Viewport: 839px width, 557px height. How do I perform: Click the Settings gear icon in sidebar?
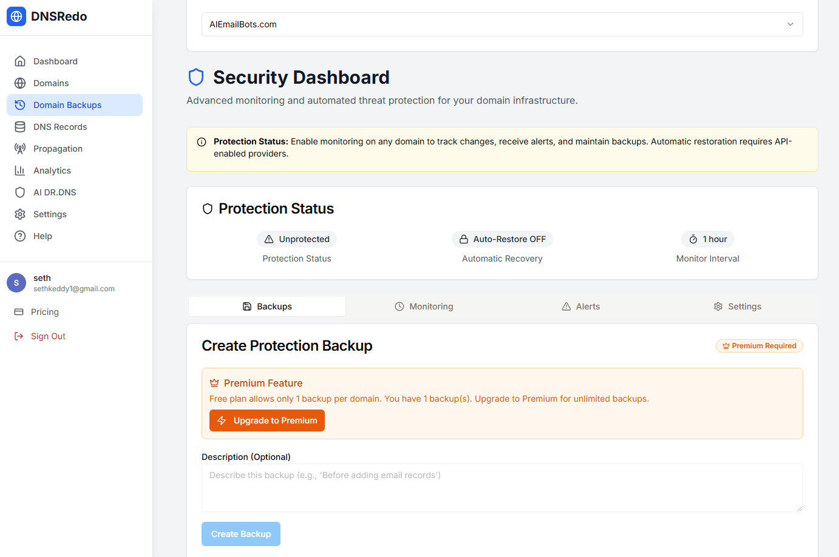pyautogui.click(x=20, y=214)
